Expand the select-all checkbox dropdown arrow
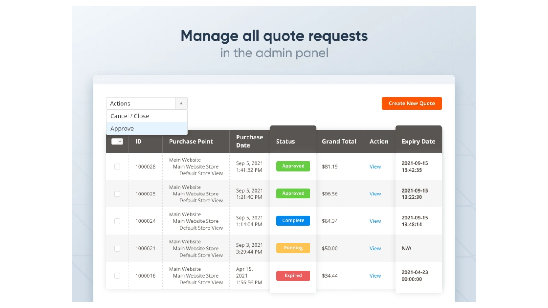This screenshot has height=308, width=548. pos(120,142)
